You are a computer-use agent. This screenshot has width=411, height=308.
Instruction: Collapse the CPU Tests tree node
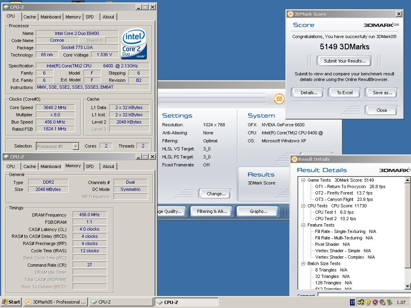point(303,206)
